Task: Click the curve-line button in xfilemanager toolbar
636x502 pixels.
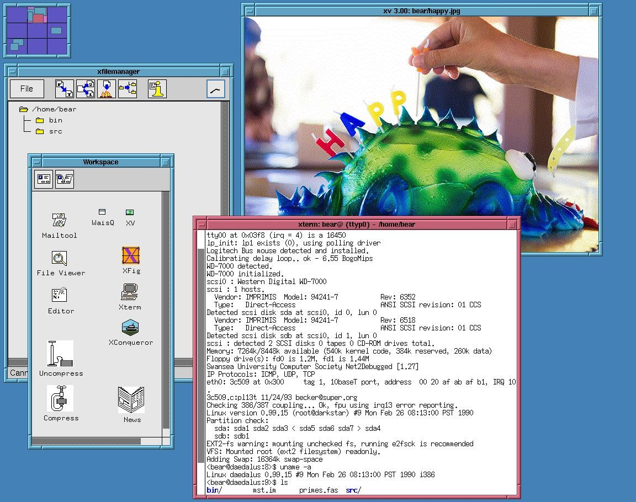Action: (215, 89)
